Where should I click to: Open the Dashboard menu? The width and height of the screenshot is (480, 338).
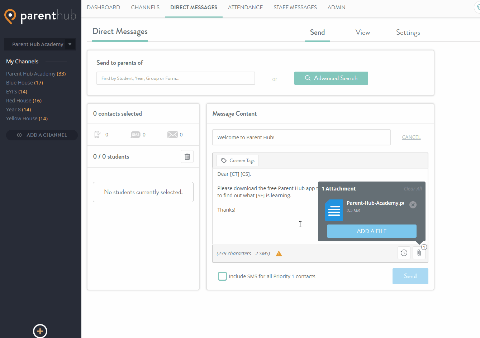(x=103, y=8)
